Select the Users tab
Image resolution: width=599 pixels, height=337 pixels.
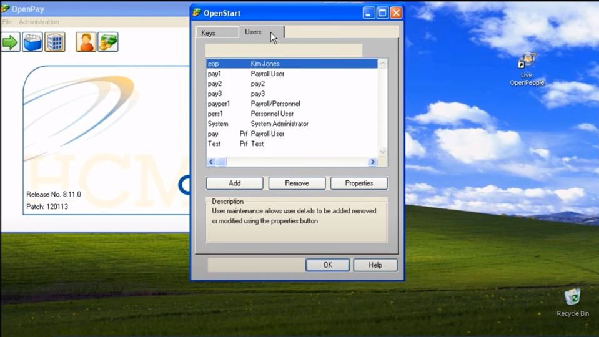261,32
